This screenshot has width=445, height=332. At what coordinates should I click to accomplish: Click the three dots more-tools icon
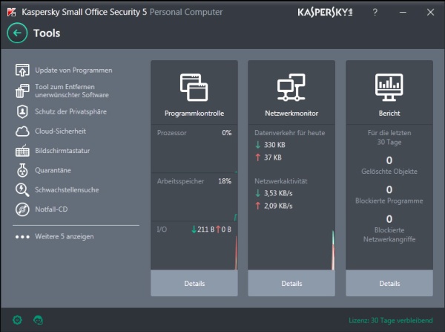[x=22, y=237]
